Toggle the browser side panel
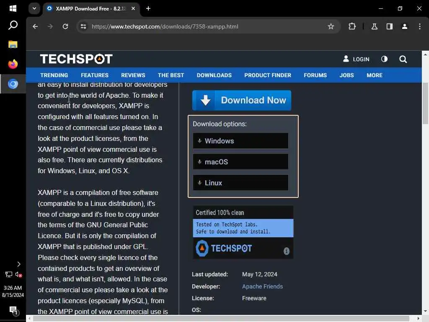 click(x=389, y=26)
